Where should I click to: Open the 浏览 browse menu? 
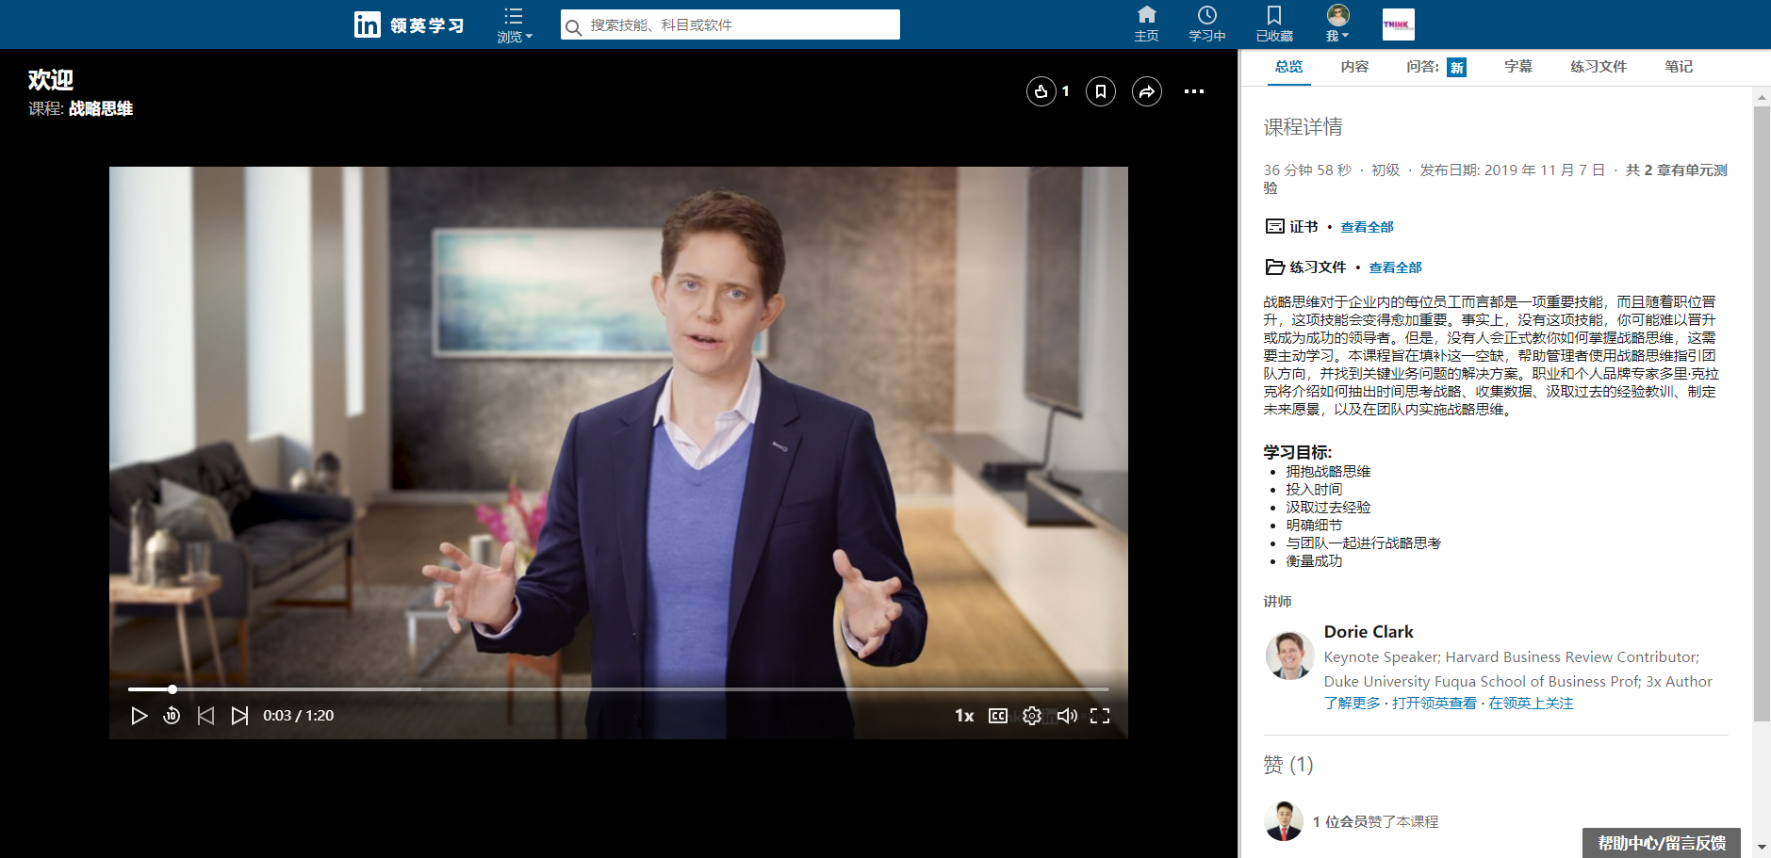[x=515, y=24]
